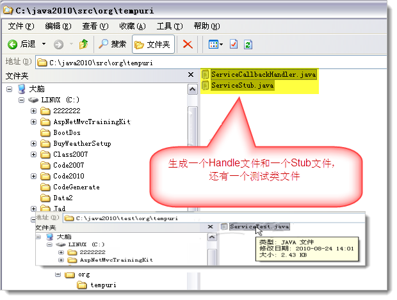Select the CodeGenerate folder in tree
The height and width of the screenshot is (300, 397).
(76, 187)
